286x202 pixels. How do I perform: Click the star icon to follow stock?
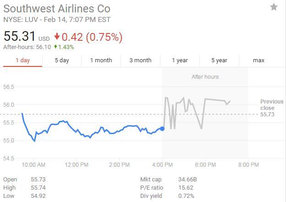pos(274,7)
